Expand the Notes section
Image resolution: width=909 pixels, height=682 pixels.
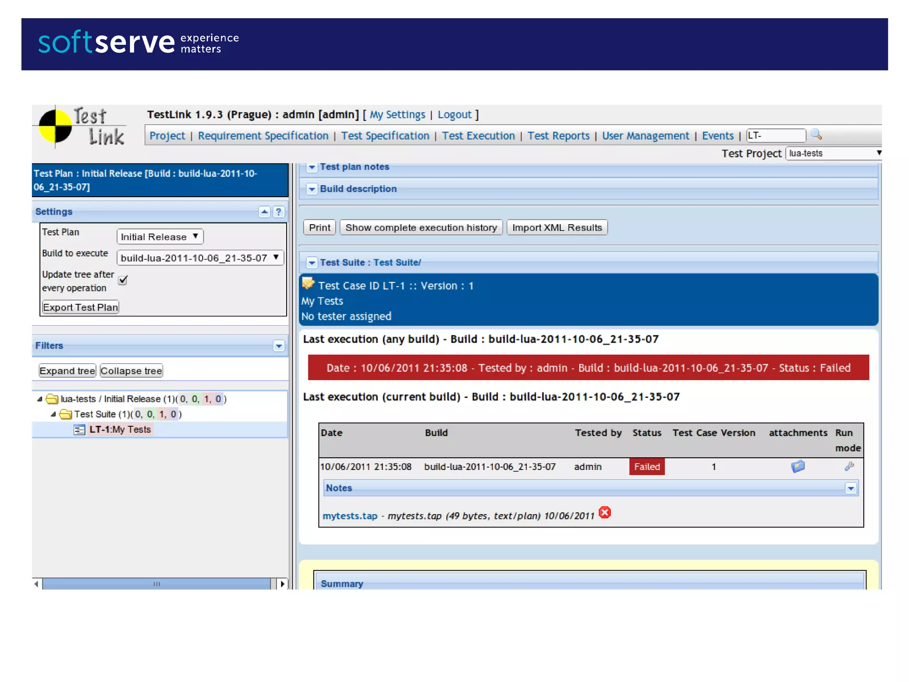[850, 488]
